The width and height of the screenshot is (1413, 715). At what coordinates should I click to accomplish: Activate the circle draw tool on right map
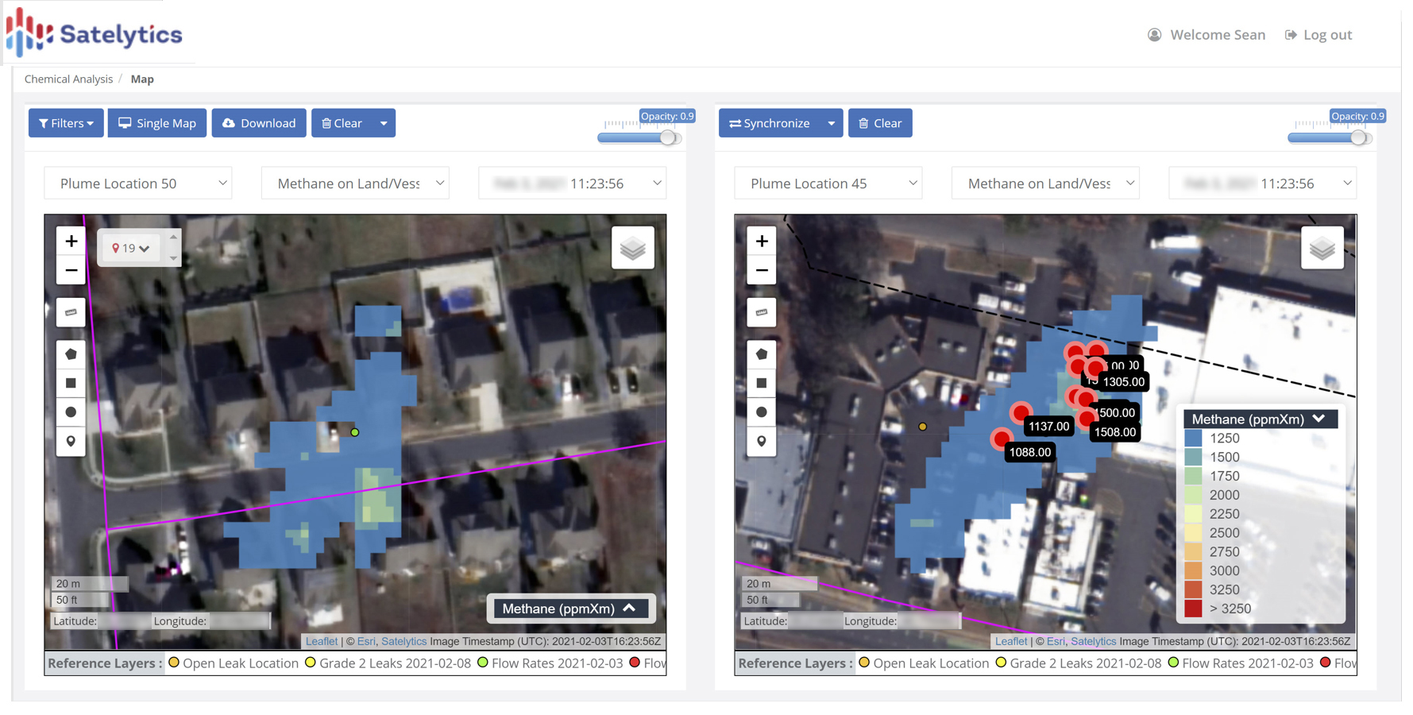coord(762,412)
